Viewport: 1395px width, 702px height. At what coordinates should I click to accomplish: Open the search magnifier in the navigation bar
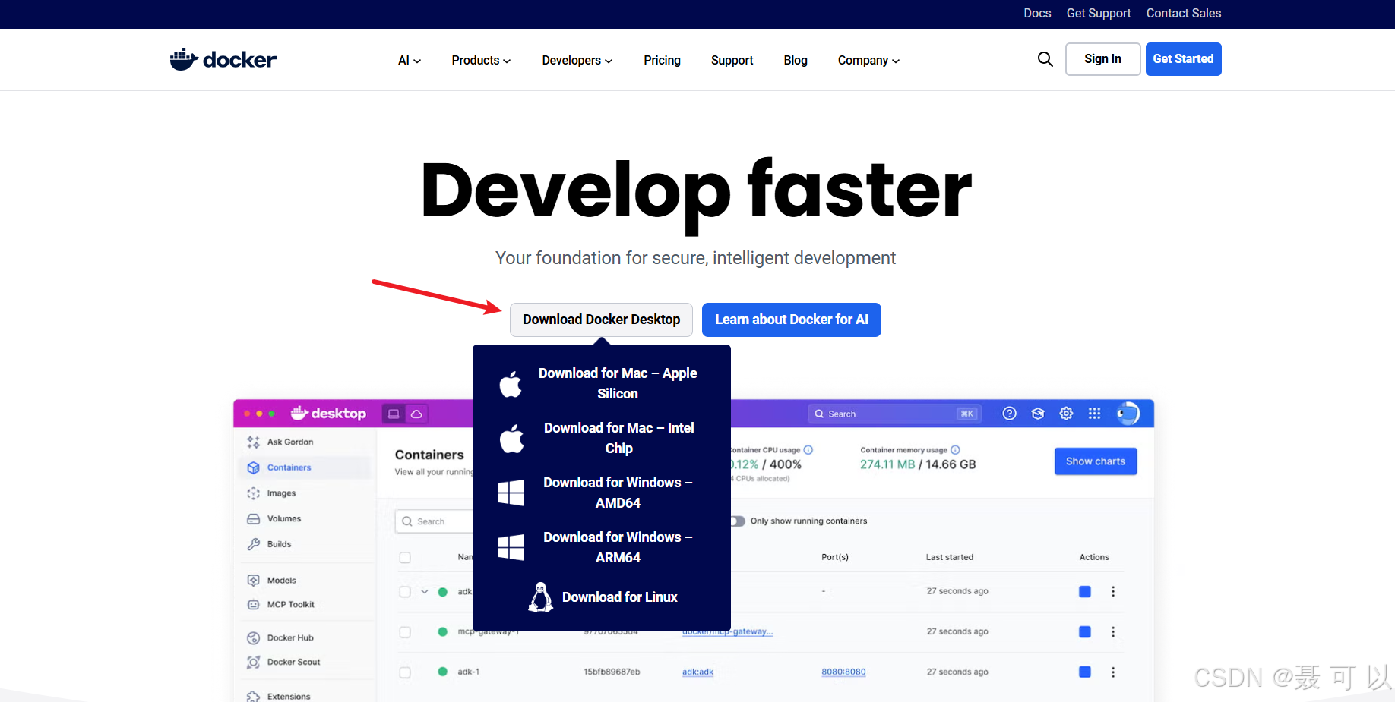click(1045, 59)
